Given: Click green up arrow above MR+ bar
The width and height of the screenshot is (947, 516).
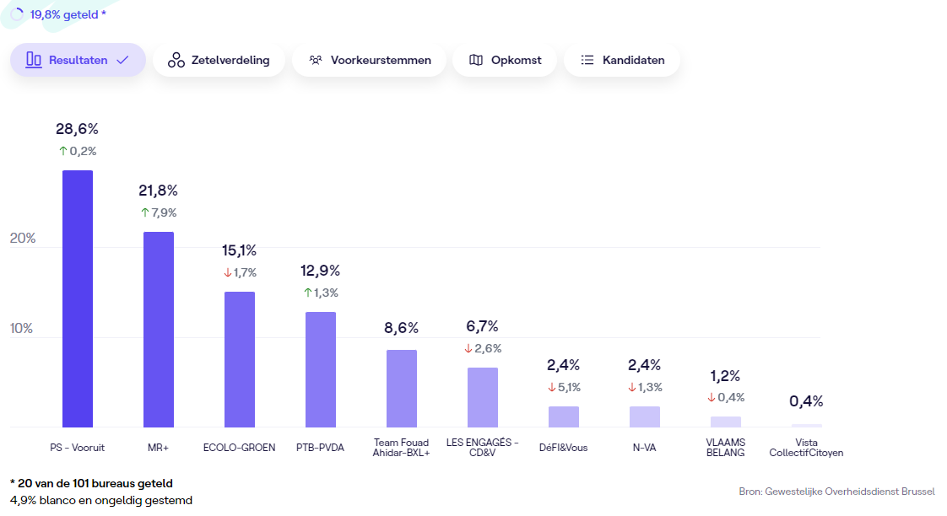Looking at the screenshot, I should [145, 212].
